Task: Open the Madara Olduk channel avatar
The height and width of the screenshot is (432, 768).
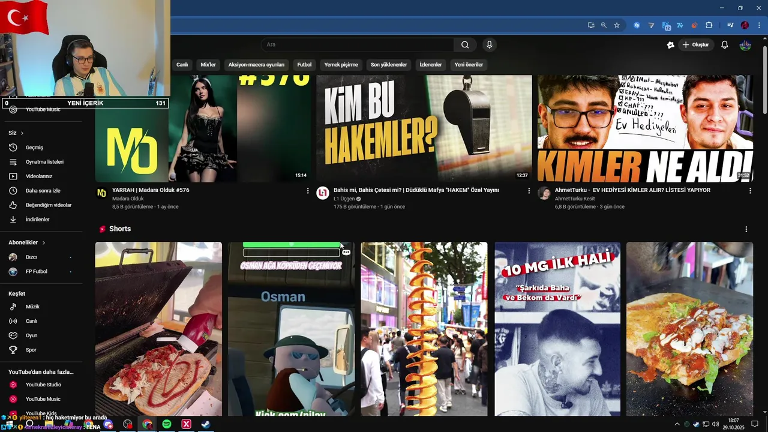Action: coord(102,193)
